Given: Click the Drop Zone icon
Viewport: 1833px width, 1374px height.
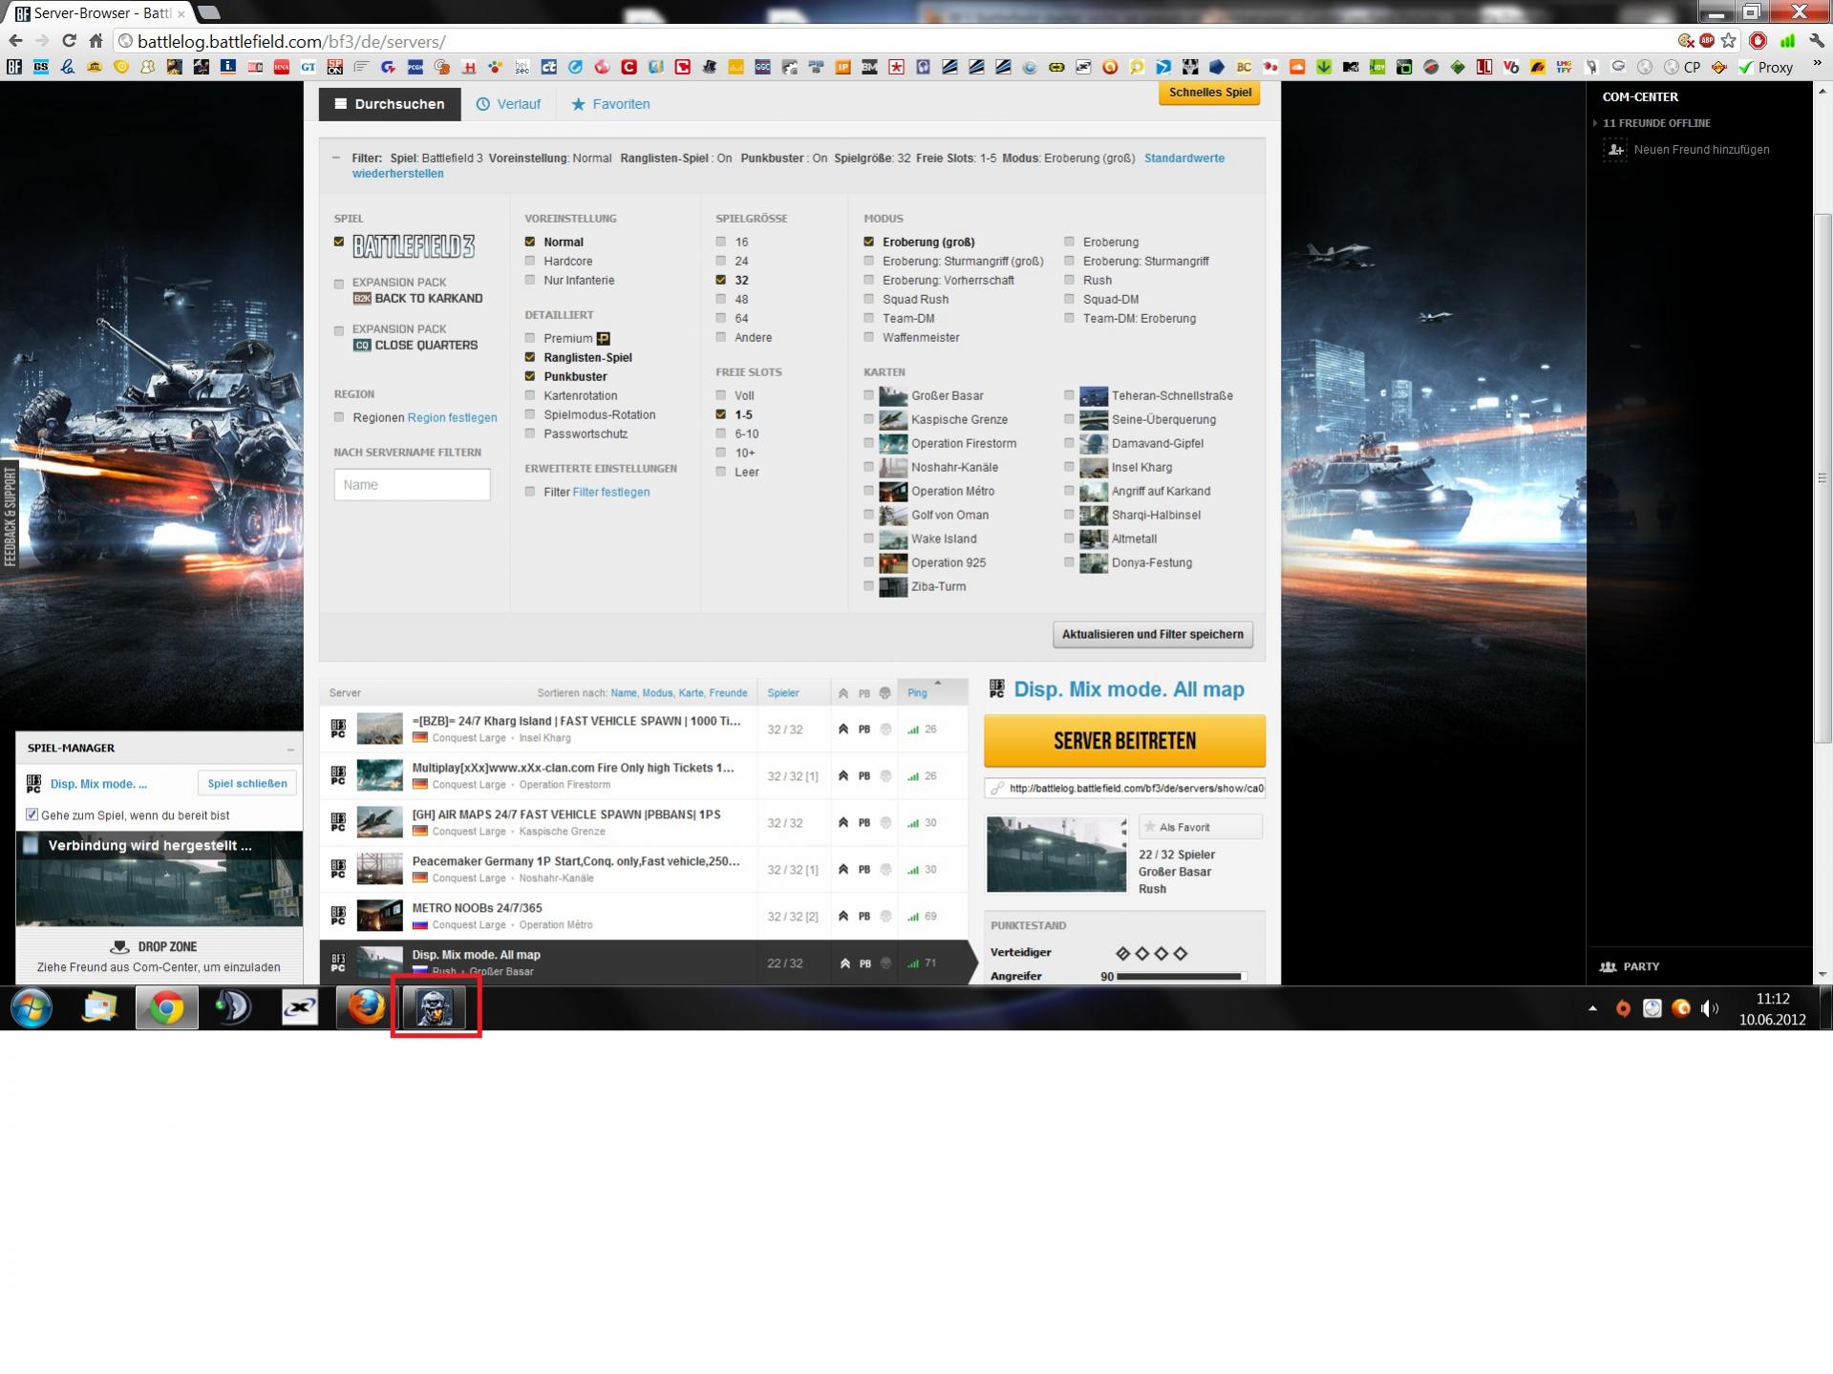Looking at the screenshot, I should [x=119, y=946].
